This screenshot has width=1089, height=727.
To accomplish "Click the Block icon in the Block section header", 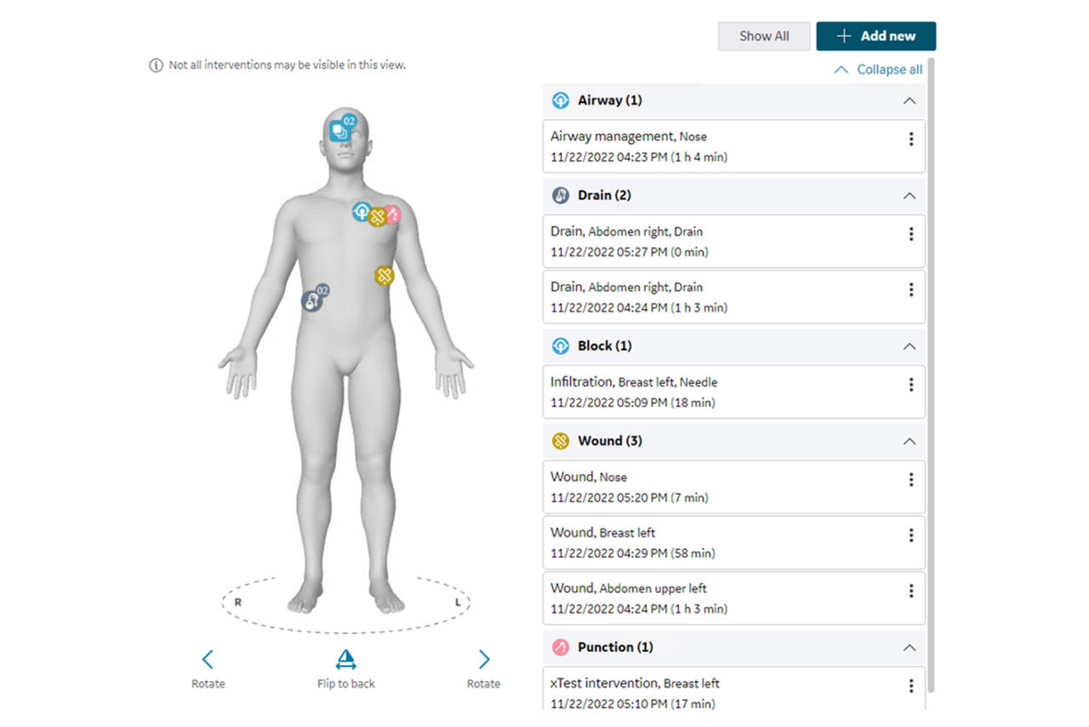I will (561, 346).
